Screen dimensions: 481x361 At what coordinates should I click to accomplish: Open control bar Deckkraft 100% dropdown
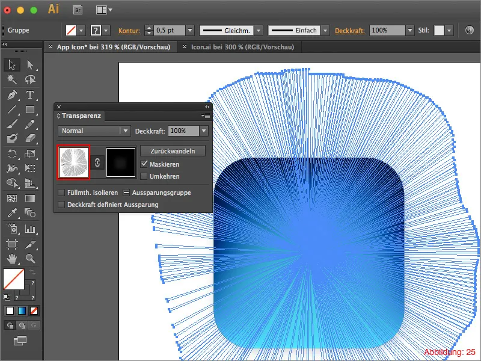click(410, 31)
